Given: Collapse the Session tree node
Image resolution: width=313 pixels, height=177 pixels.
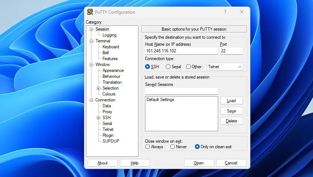Looking at the screenshot, I should coord(91,29).
